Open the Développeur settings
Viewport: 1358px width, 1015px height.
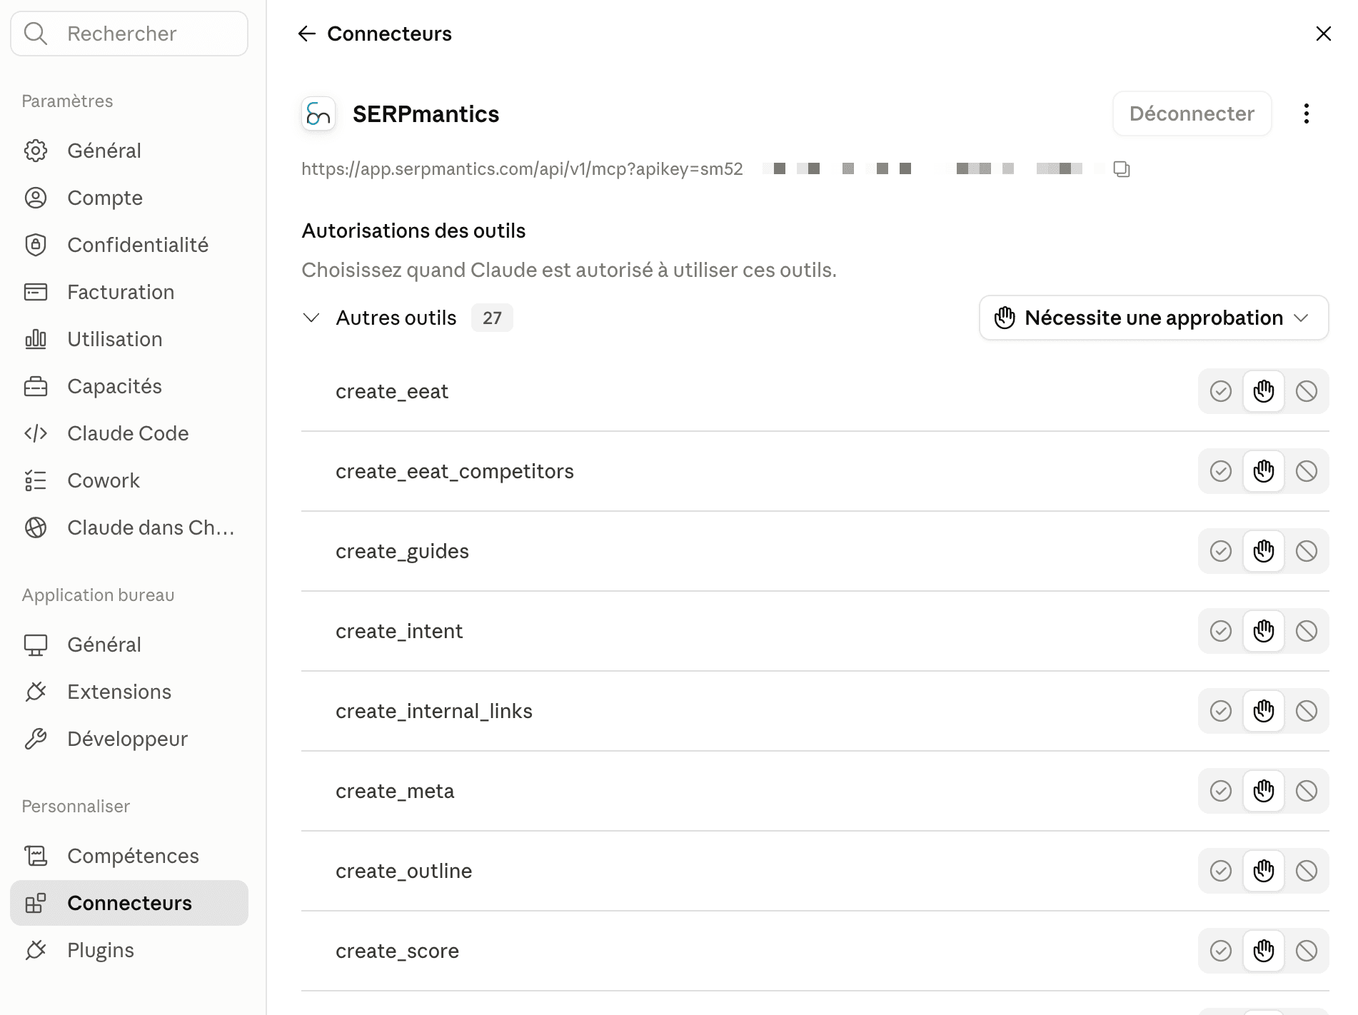pos(129,739)
